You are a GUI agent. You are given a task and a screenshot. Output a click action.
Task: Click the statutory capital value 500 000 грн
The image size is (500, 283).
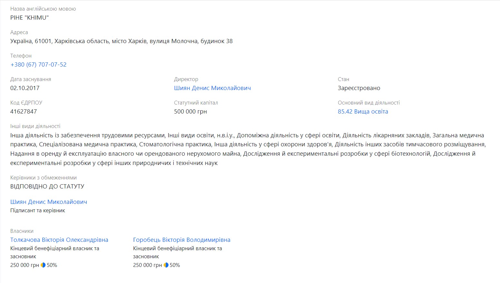tap(190, 111)
